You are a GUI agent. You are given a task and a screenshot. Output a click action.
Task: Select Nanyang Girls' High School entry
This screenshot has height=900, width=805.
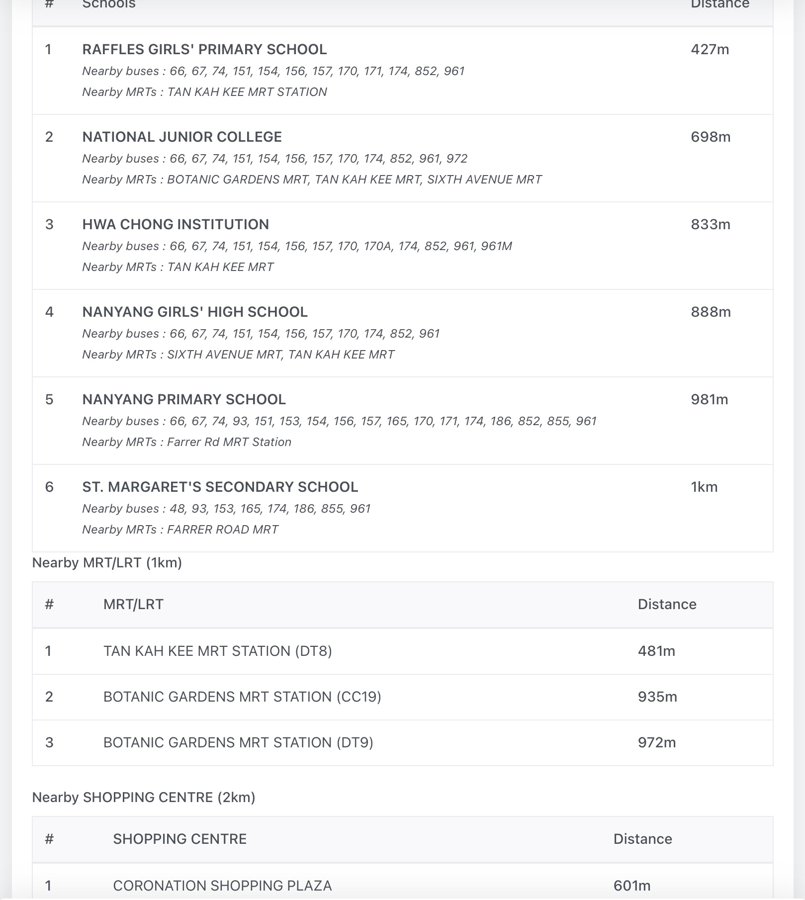(195, 312)
